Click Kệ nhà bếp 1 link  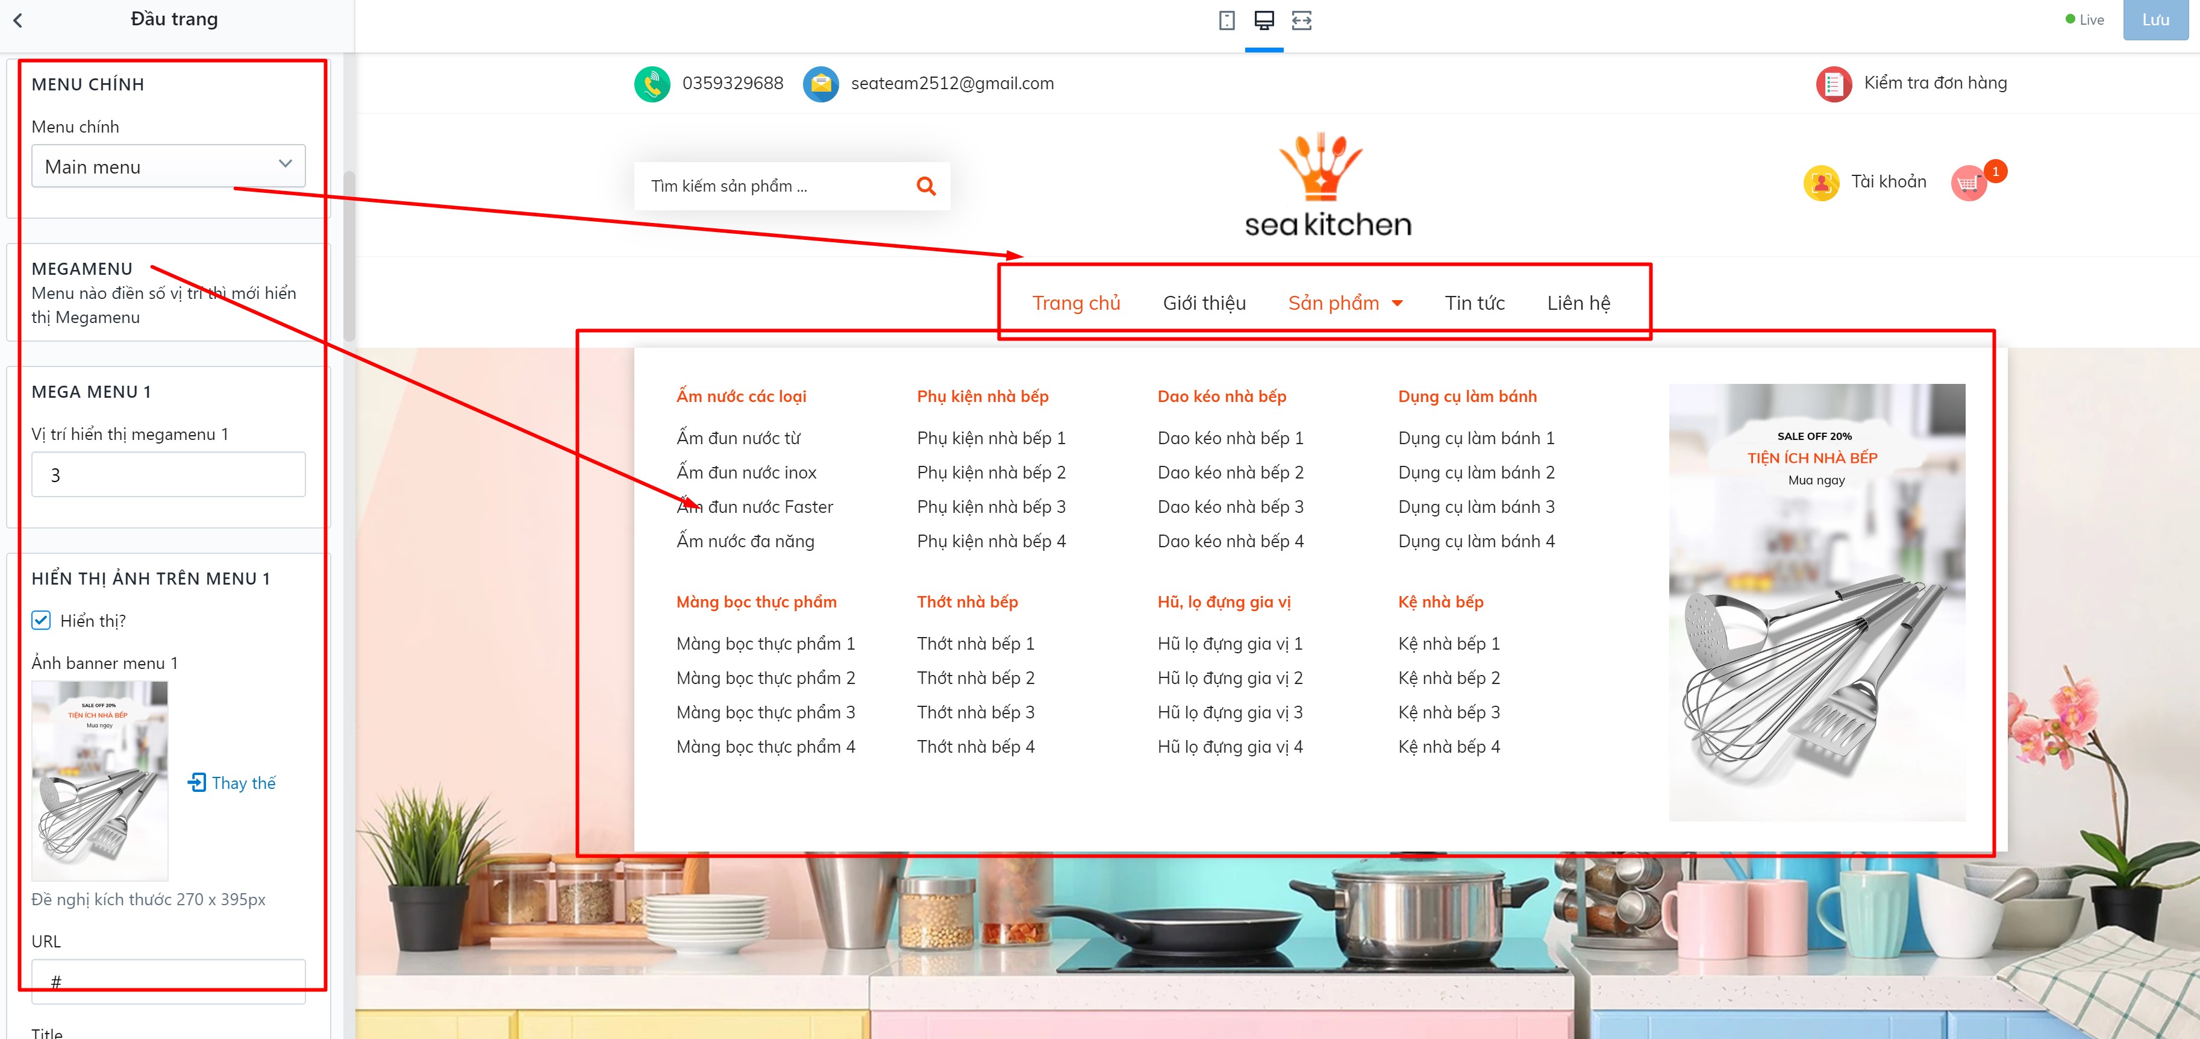point(1449,644)
